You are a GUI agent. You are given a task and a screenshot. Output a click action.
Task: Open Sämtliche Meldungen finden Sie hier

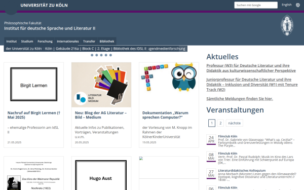(240, 99)
